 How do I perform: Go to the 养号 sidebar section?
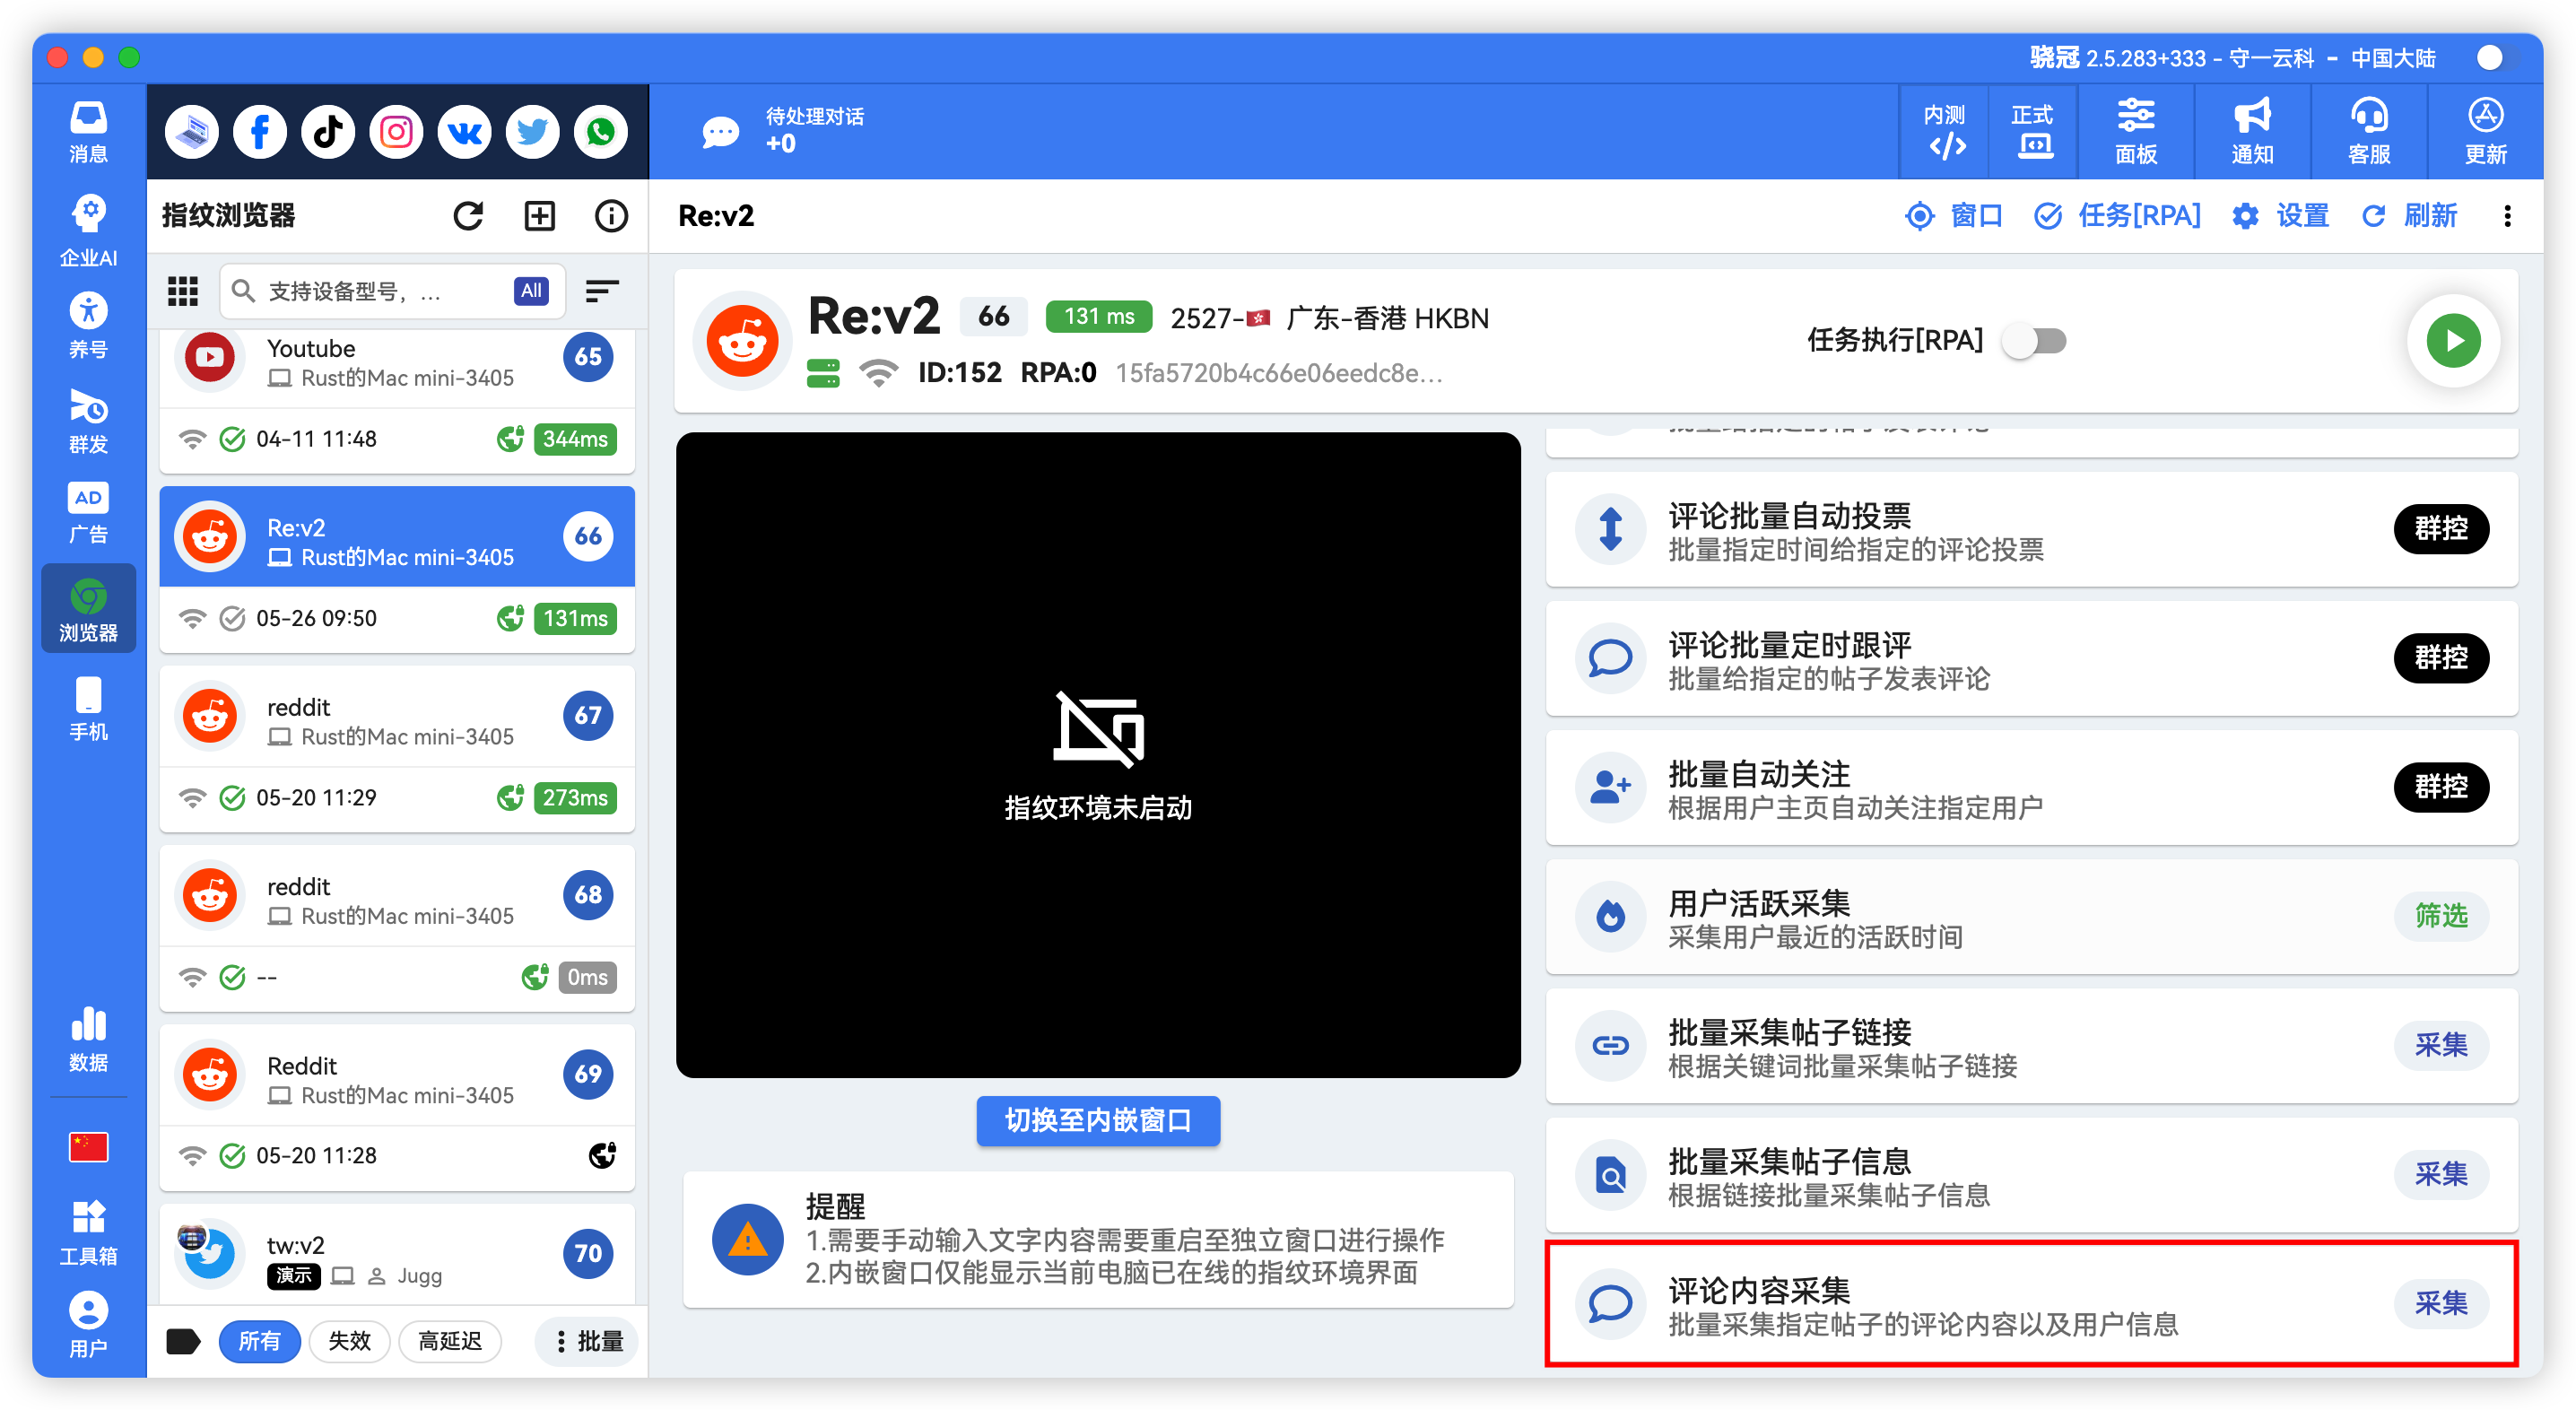point(88,325)
